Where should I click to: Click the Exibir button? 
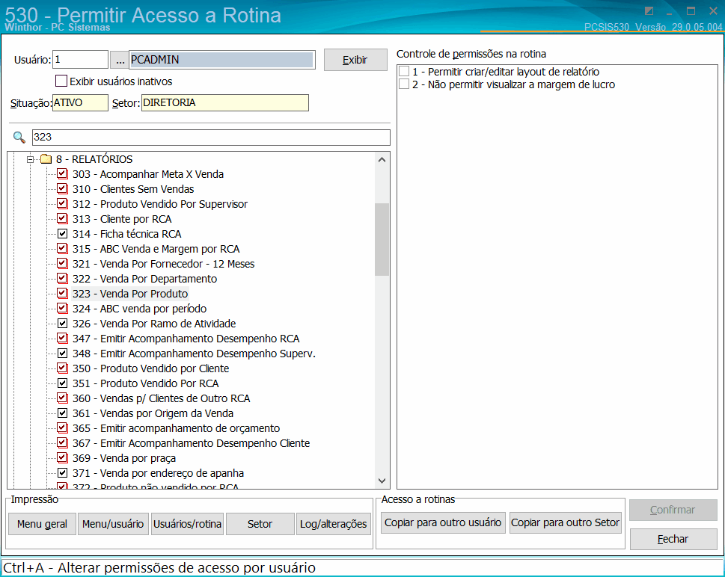click(x=355, y=60)
